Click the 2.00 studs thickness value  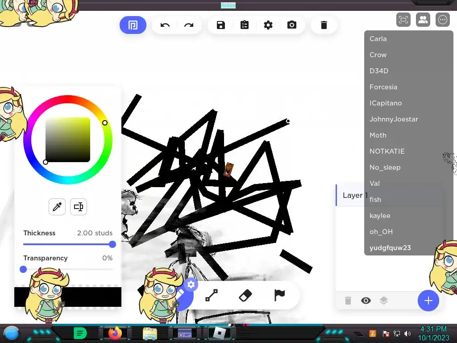(x=95, y=233)
